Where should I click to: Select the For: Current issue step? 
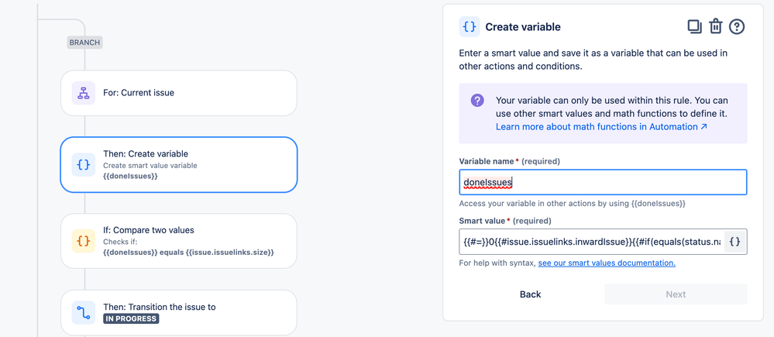tap(179, 93)
